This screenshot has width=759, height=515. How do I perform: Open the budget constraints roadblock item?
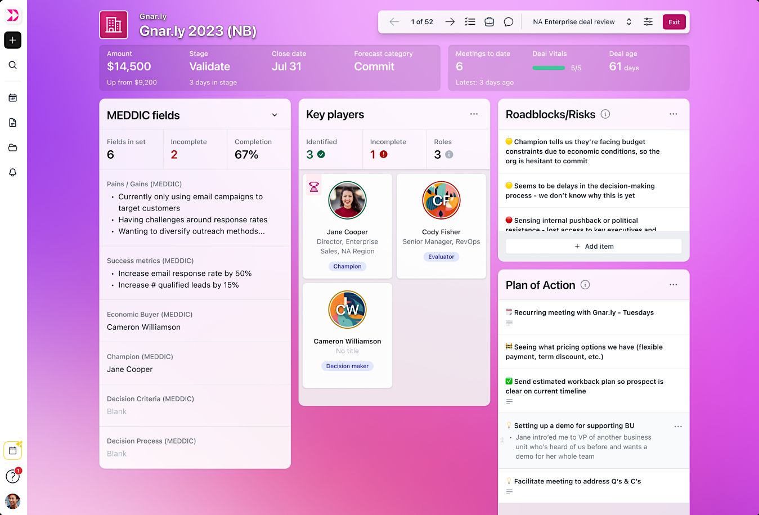click(x=594, y=151)
